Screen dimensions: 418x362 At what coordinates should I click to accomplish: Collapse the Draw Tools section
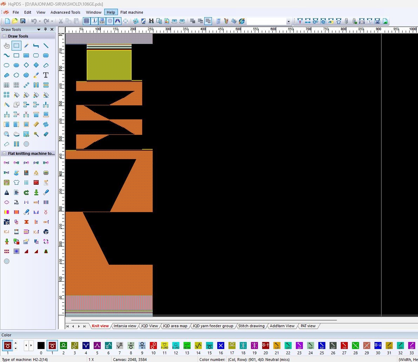click(4, 36)
